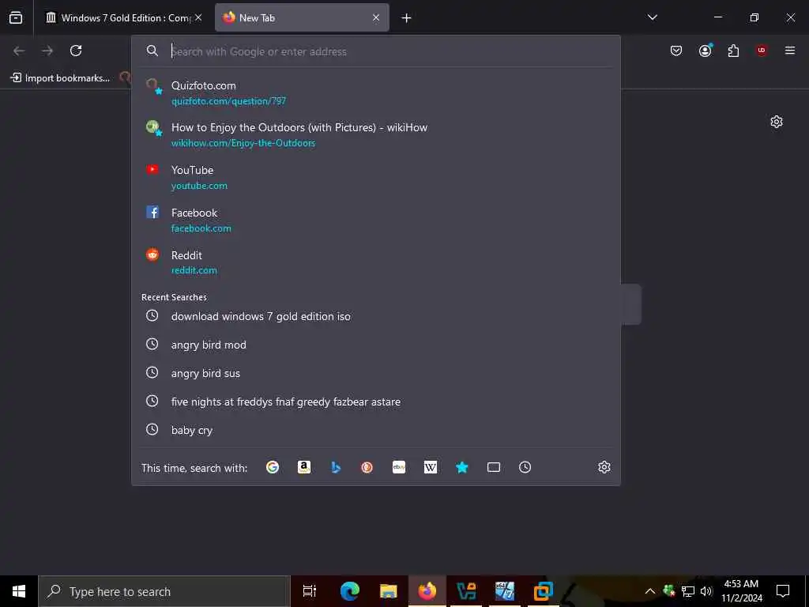
Task: Open volume control in system tray
Action: coord(706,591)
